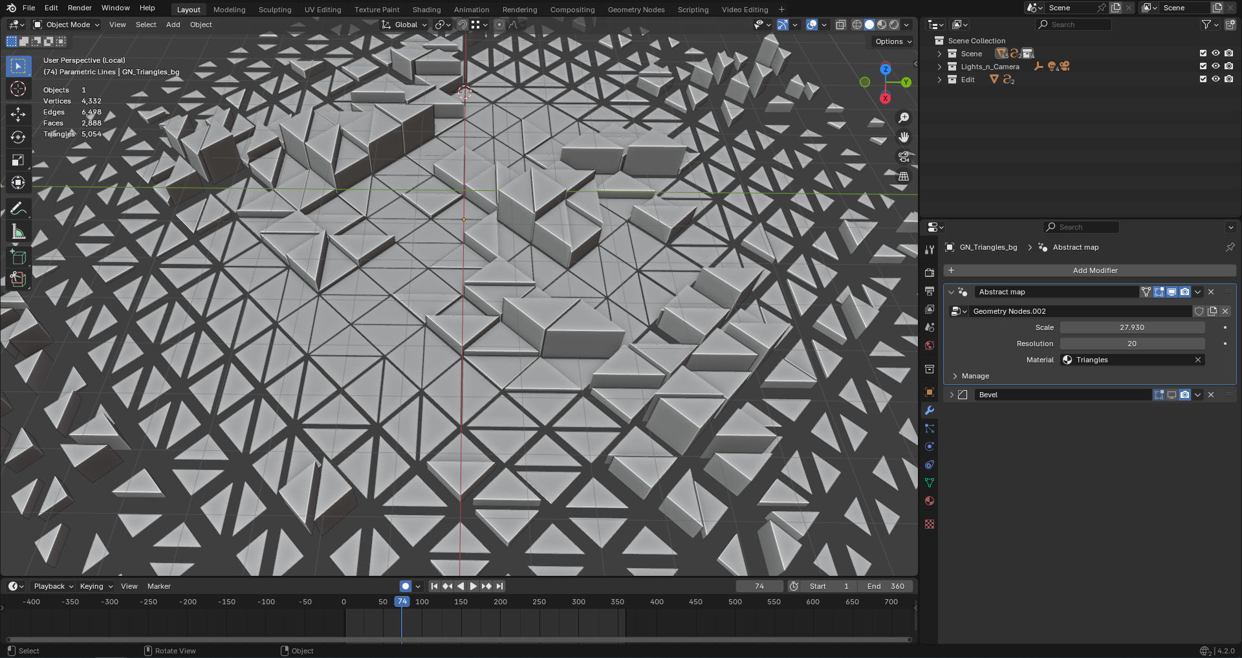1242x658 pixels.
Task: Open Material properties tab
Action: point(930,501)
